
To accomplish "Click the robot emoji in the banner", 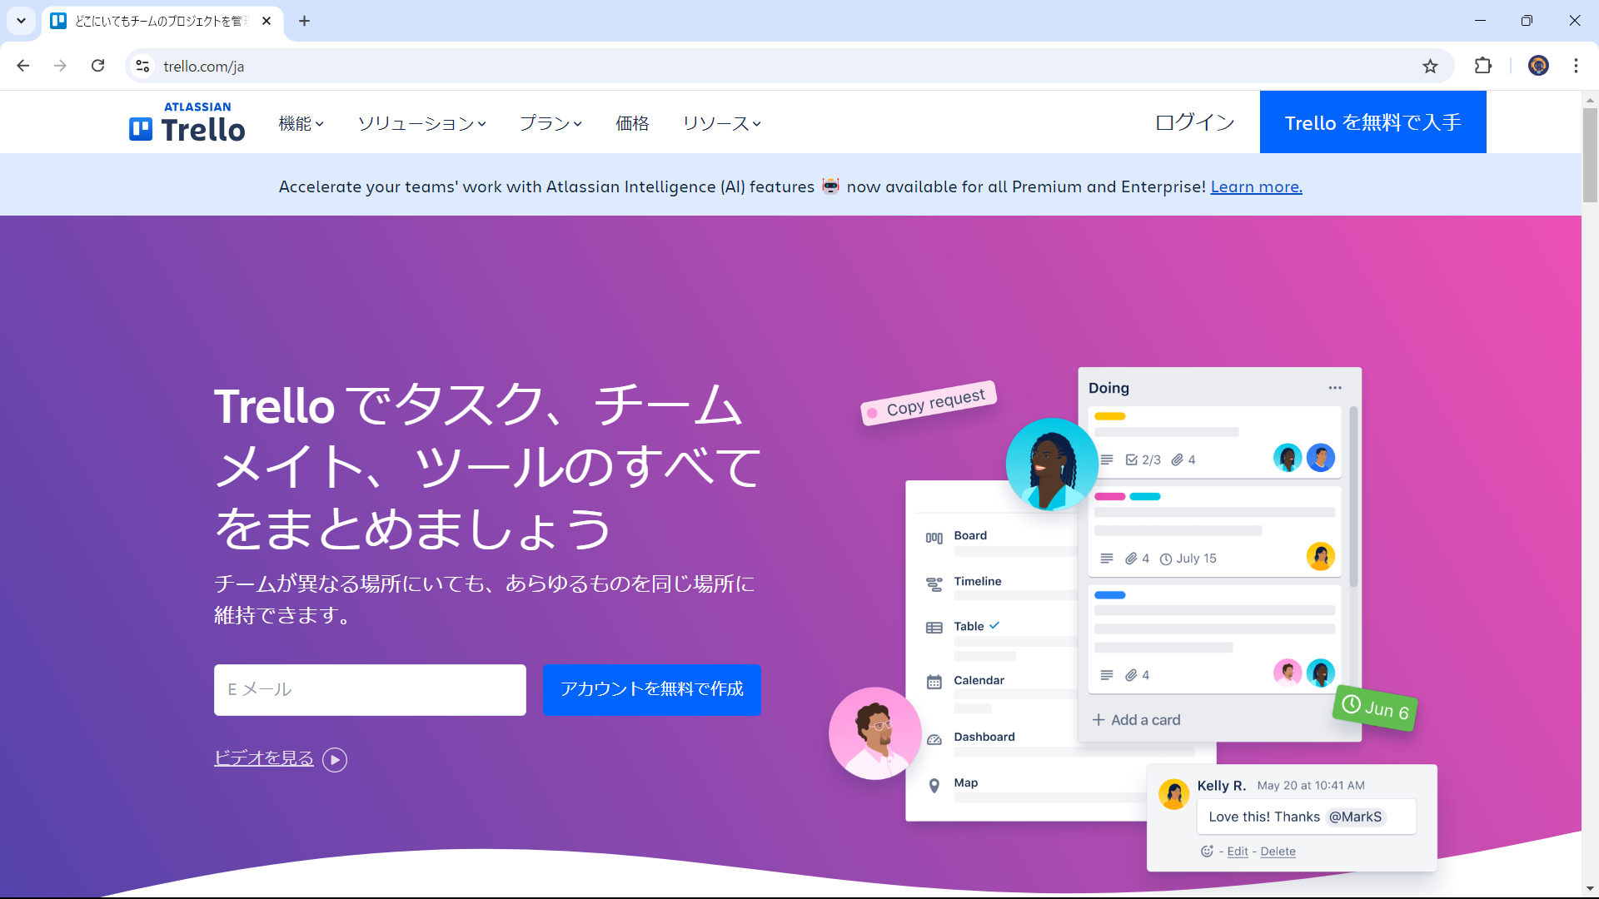I will [830, 186].
